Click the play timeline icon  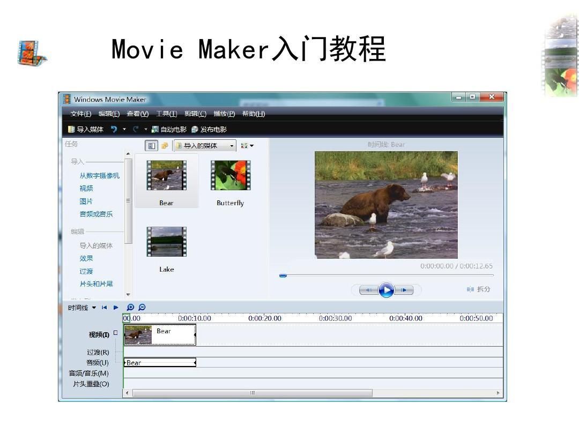tap(116, 308)
